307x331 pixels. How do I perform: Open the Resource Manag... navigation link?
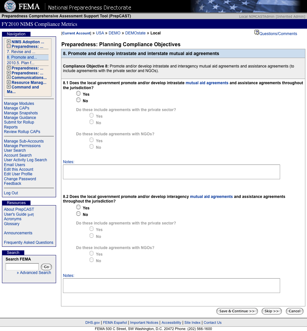(29, 83)
